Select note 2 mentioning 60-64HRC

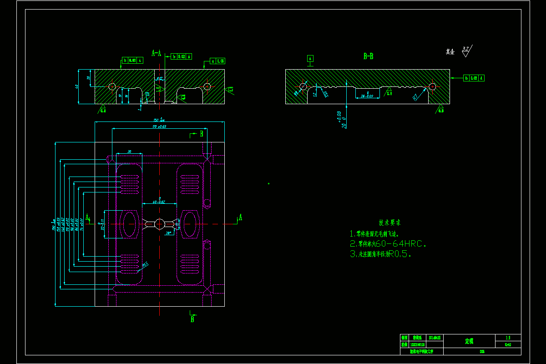tap(388, 244)
